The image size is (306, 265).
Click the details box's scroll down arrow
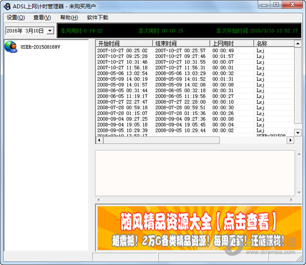coord(299,192)
